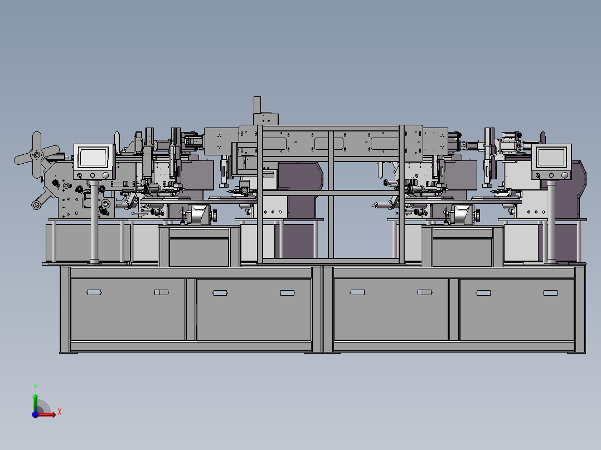This screenshot has width=601, height=450.
Task: Select the third cabinet door from left
Action: point(391,310)
